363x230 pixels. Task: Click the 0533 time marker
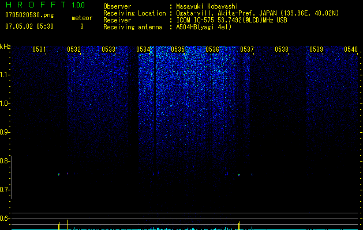click(x=108, y=49)
